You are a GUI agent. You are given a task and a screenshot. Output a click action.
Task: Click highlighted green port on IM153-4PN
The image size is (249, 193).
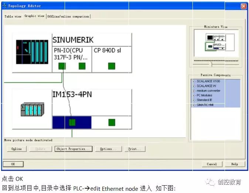tap(72, 122)
